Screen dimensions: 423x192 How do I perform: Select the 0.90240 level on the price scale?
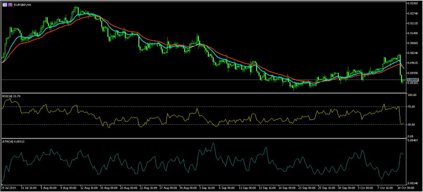tap(413, 53)
